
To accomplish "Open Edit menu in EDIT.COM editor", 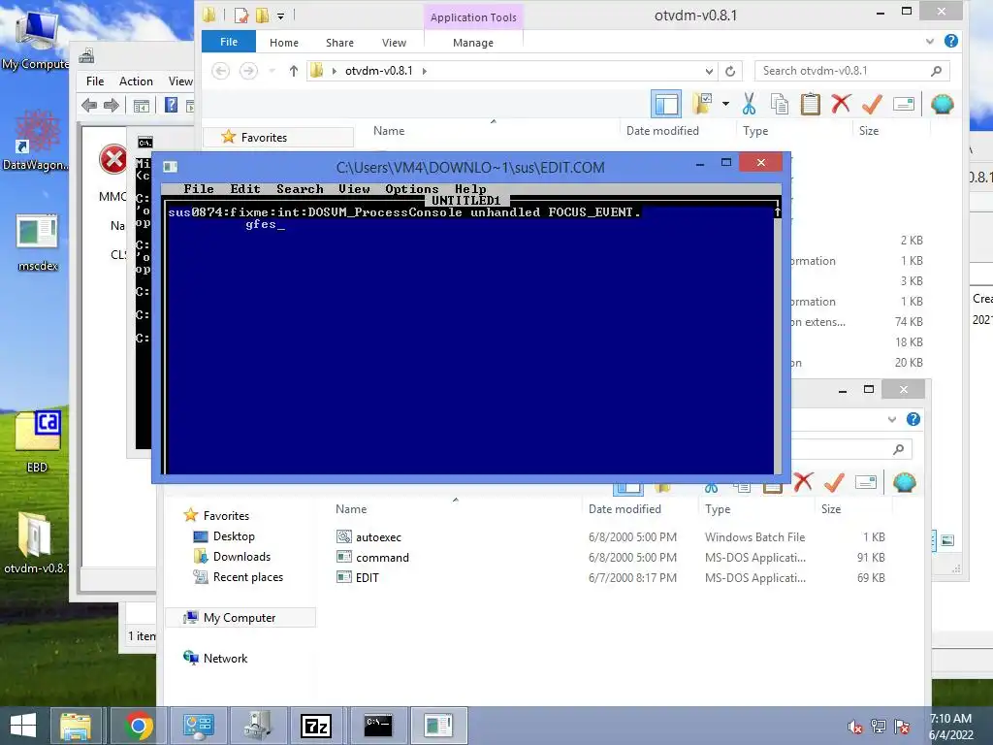I will (x=245, y=189).
